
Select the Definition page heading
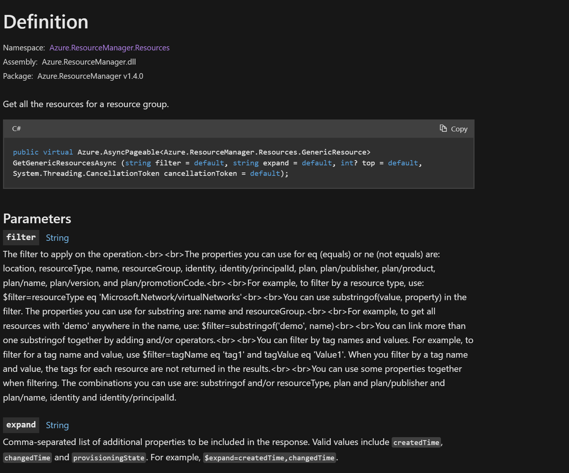pyautogui.click(x=45, y=22)
